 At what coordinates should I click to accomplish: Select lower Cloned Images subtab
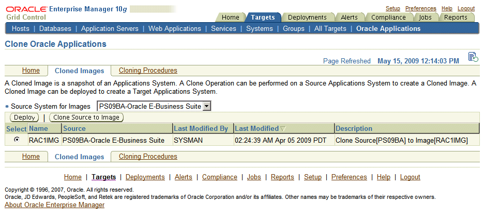(79, 157)
